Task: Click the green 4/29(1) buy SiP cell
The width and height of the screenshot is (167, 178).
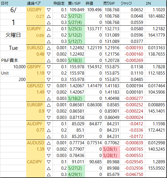Action: [76, 175]
